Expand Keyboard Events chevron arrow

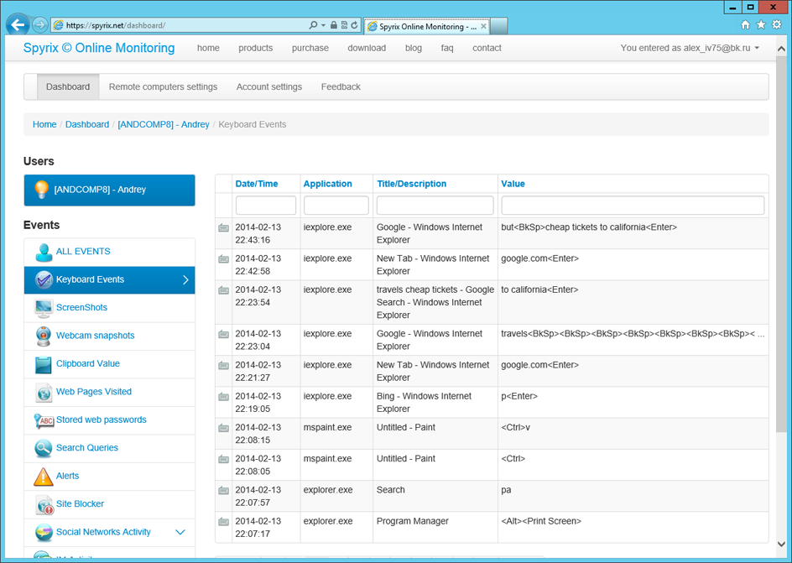tap(185, 280)
